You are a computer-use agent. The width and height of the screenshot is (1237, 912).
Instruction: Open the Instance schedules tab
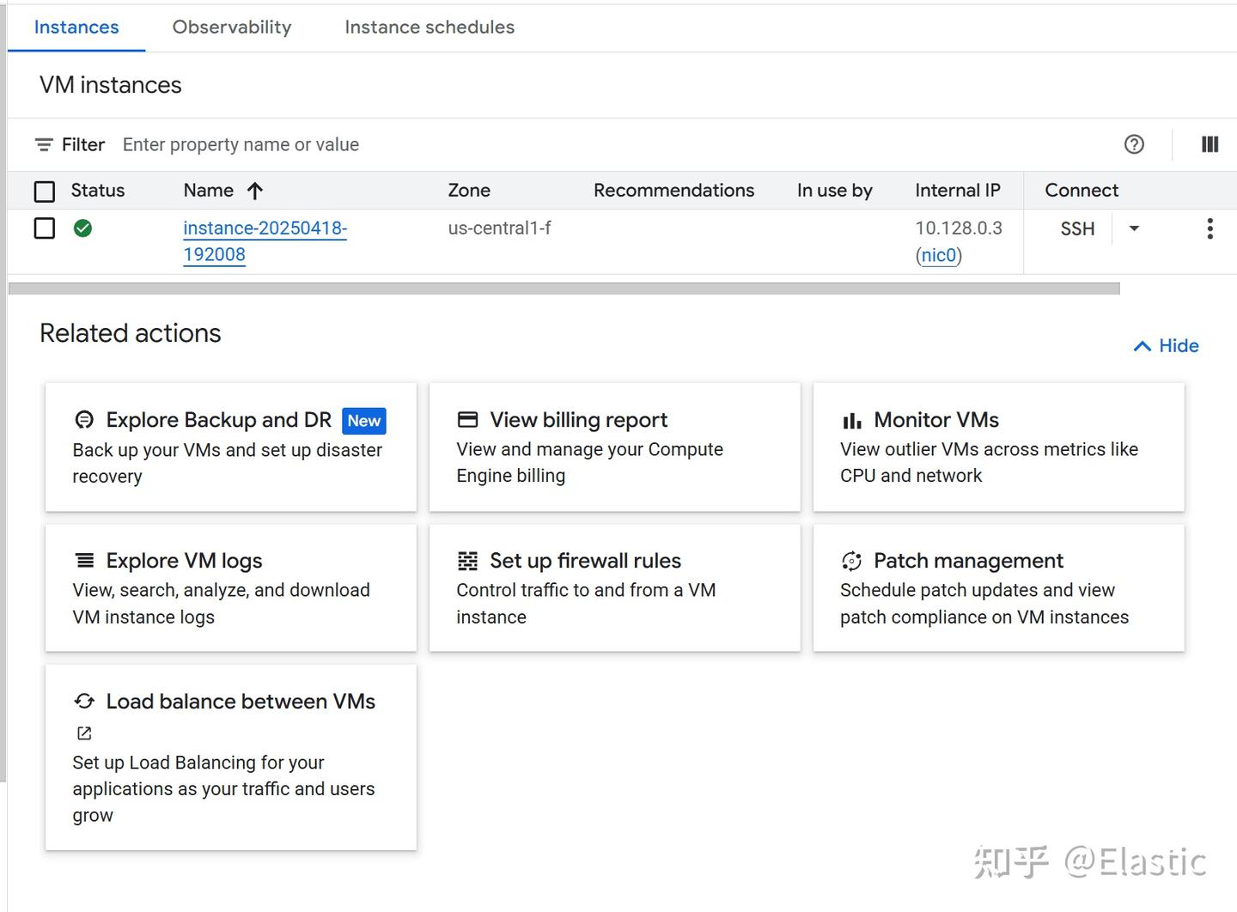tap(430, 27)
